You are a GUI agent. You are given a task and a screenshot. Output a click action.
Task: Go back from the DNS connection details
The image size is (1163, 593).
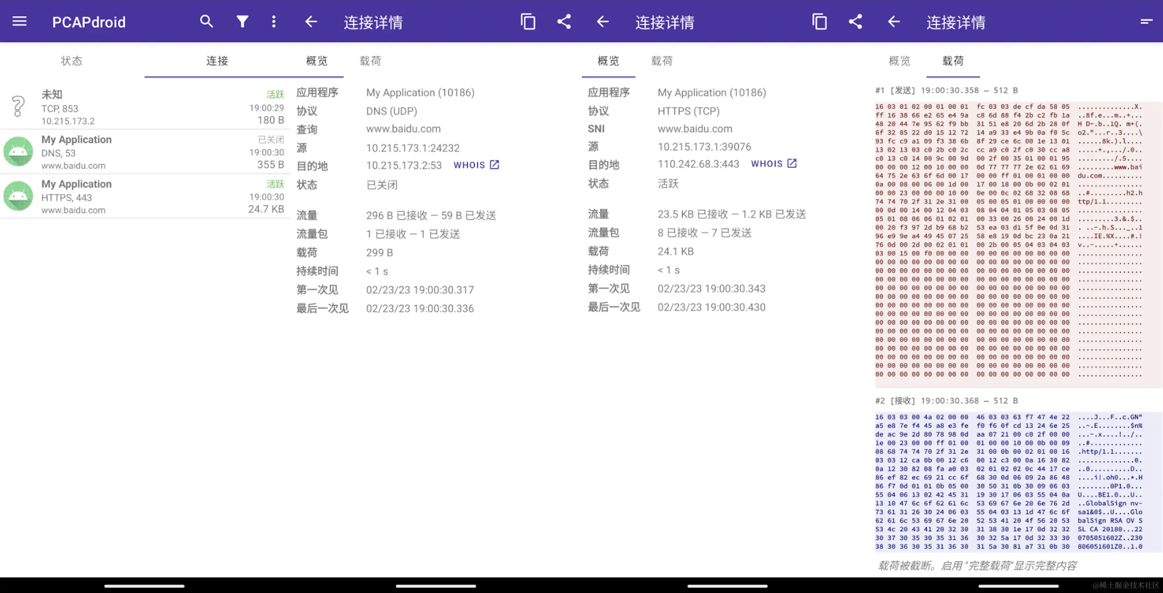tap(311, 22)
